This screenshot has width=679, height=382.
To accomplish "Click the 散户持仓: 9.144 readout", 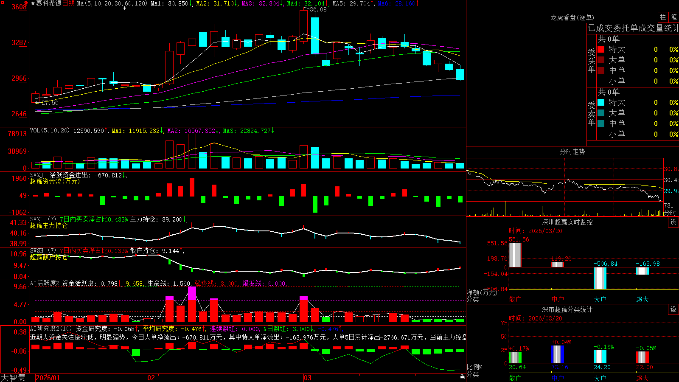I will (x=157, y=251).
